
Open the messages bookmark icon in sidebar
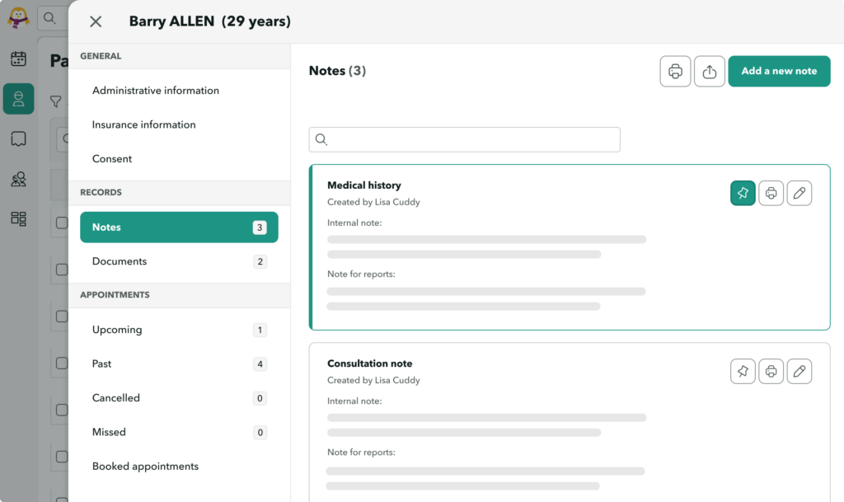point(18,138)
